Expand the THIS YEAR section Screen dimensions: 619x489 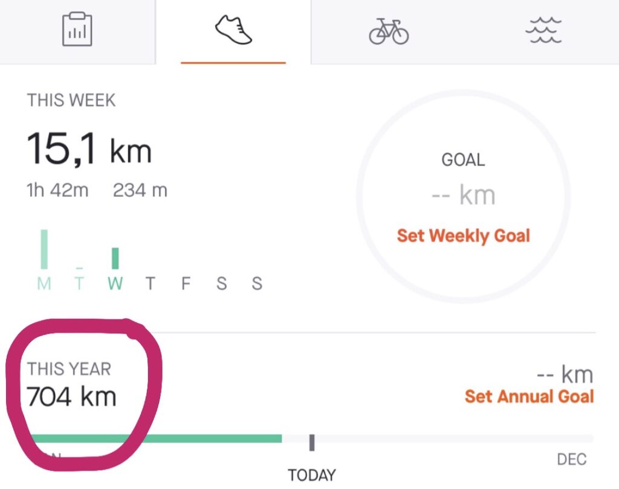point(70,368)
